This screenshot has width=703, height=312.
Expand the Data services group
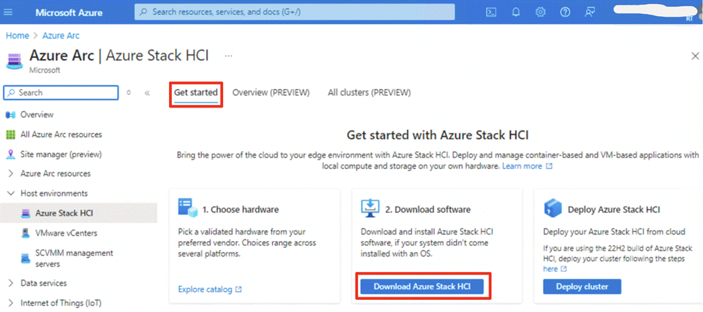pos(11,283)
